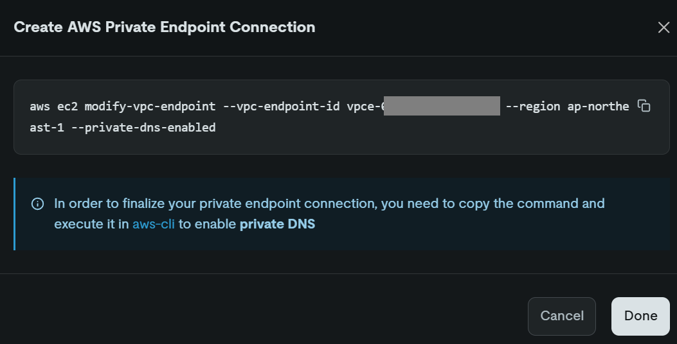Viewport: 677px width, 344px height.
Task: Click the --region flag in the command
Action: [533, 107]
